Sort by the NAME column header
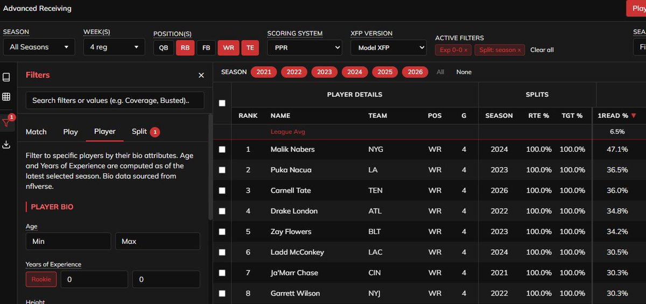The image size is (646, 304). tap(280, 116)
